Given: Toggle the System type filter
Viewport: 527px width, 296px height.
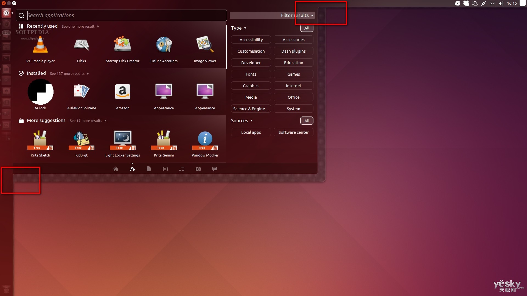Looking at the screenshot, I should pyautogui.click(x=293, y=109).
